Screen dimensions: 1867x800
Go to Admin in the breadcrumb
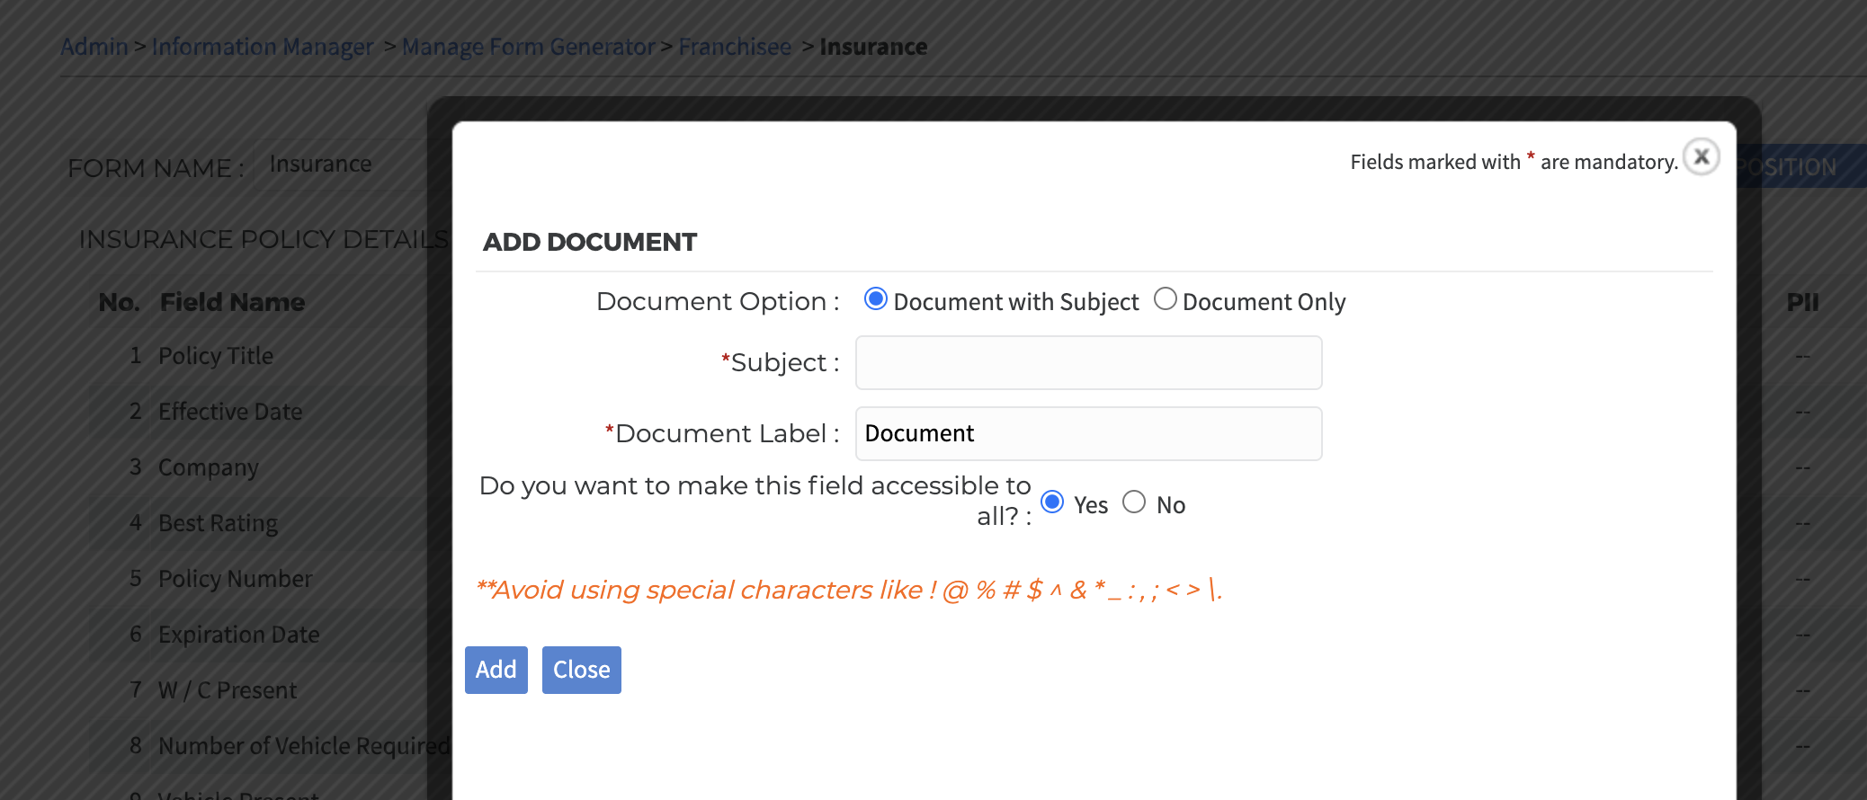click(x=94, y=47)
